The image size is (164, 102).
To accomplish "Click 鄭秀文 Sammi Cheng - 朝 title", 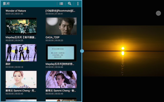I will [61, 91].
